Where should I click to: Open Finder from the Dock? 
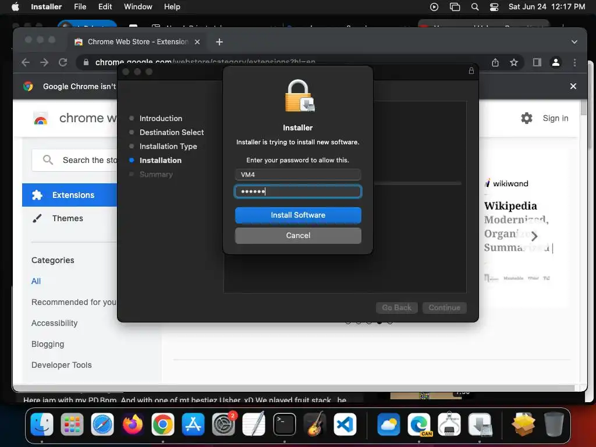42,424
